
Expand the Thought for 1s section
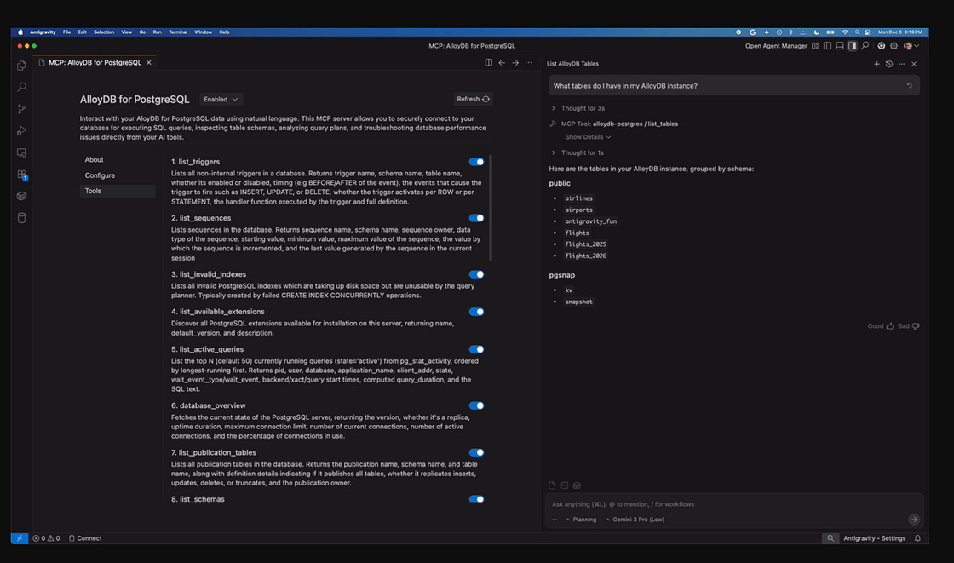(578, 152)
